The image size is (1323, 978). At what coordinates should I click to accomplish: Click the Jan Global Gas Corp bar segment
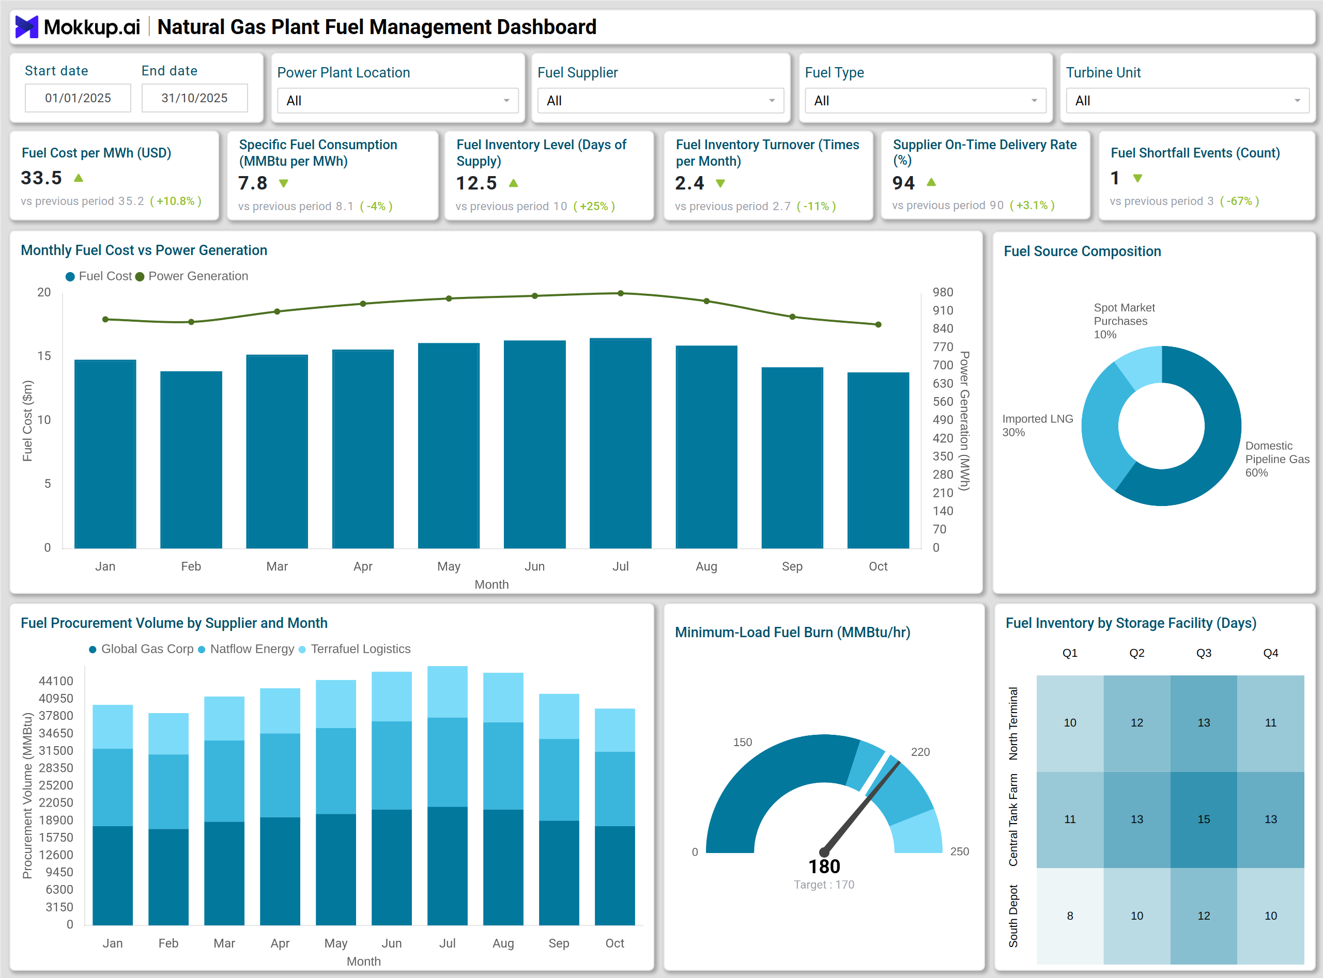(x=113, y=875)
